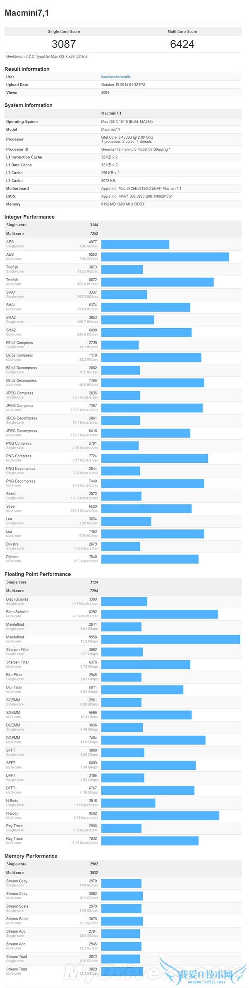Screen dimensions: 249x988
Task: Click the Memory Performance section heading
Action: pos(31,856)
